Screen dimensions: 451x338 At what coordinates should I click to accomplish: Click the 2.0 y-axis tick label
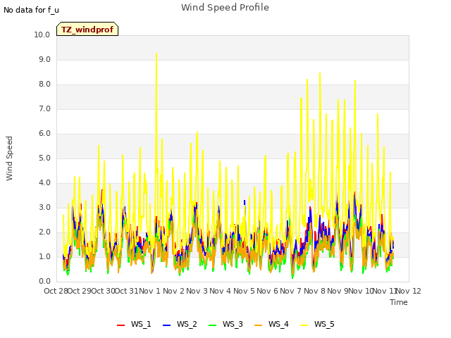pyautogui.click(x=44, y=232)
